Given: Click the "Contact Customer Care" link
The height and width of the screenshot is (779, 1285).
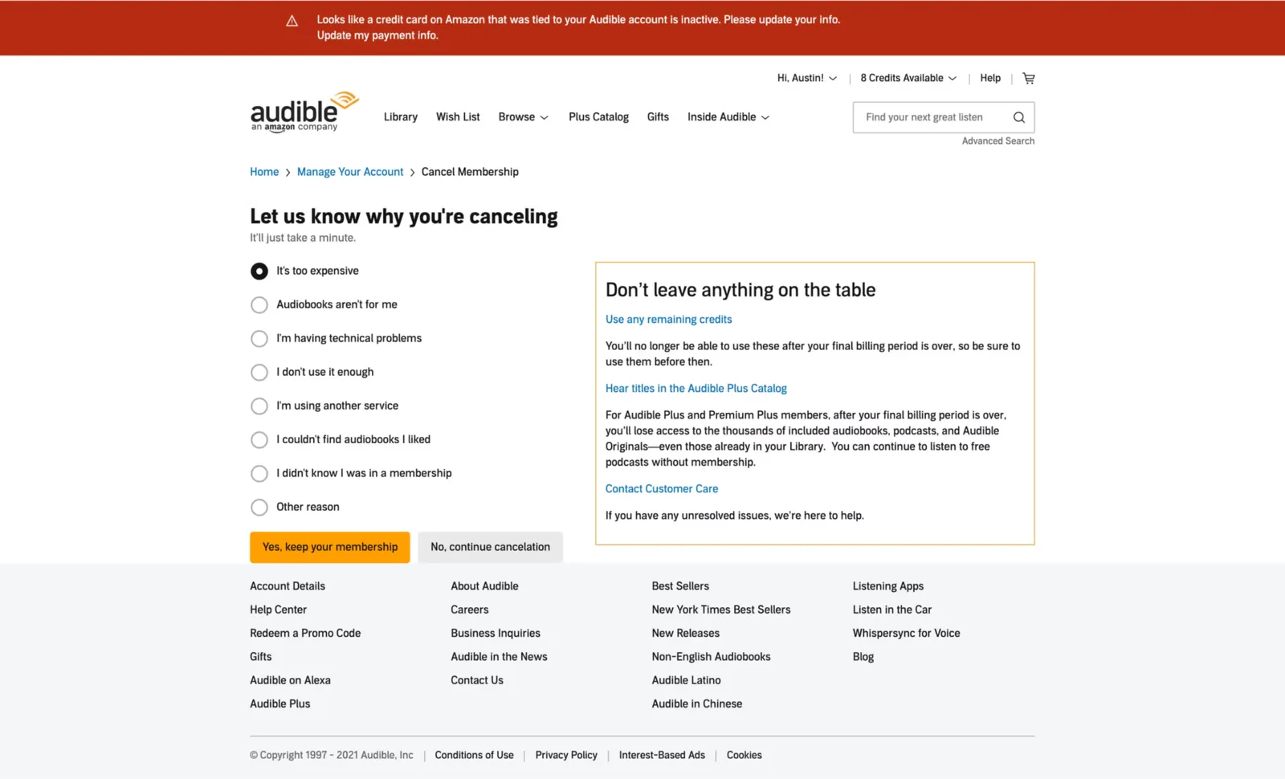Looking at the screenshot, I should tap(662, 489).
